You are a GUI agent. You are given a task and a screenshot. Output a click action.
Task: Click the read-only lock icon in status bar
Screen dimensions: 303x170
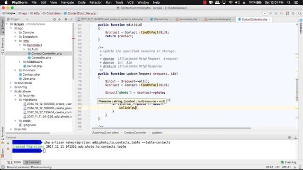point(295,167)
